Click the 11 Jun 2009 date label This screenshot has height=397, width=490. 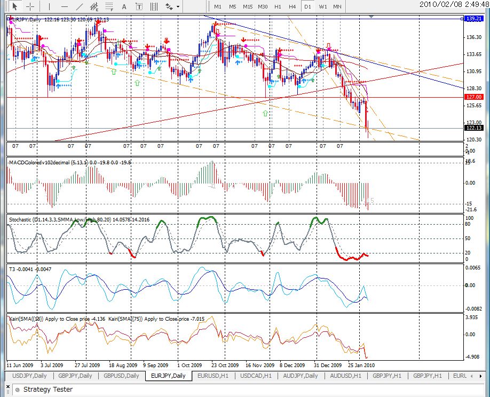pyautogui.click(x=20, y=365)
